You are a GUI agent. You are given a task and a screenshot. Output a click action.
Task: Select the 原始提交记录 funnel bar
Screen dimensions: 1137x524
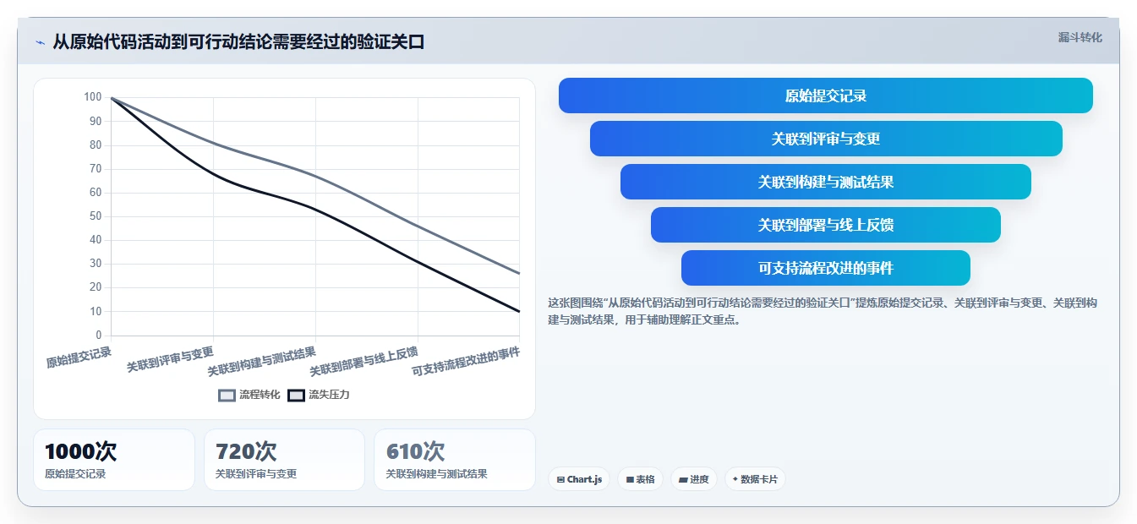coord(825,96)
